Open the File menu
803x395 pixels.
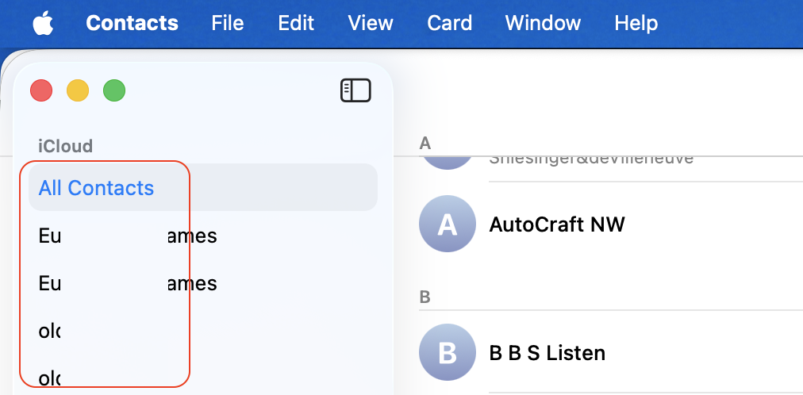point(227,23)
